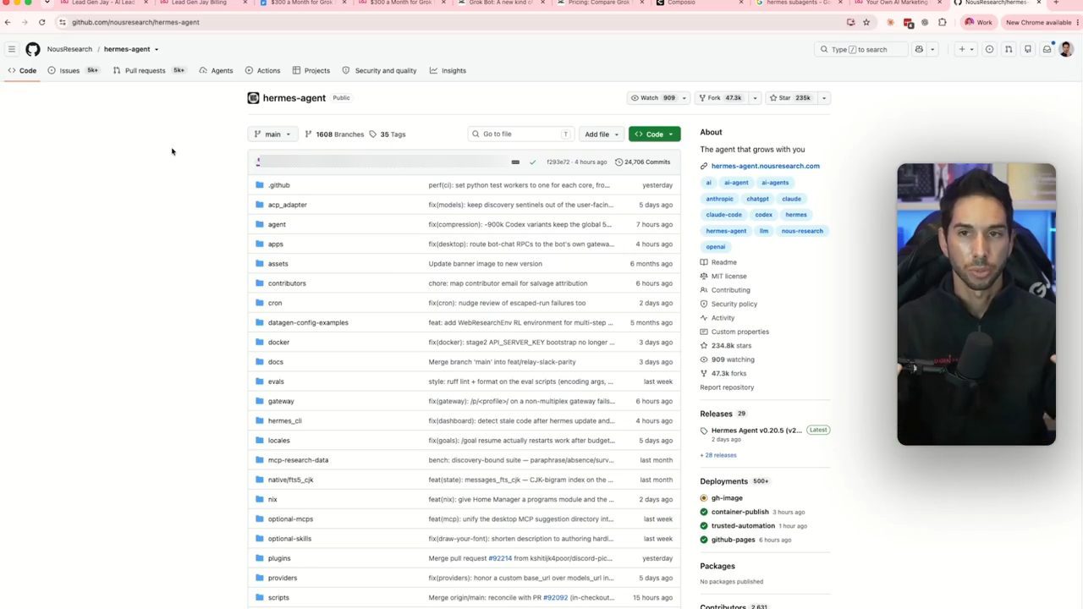Open the user avatar menu in GitHub header

point(1066,49)
